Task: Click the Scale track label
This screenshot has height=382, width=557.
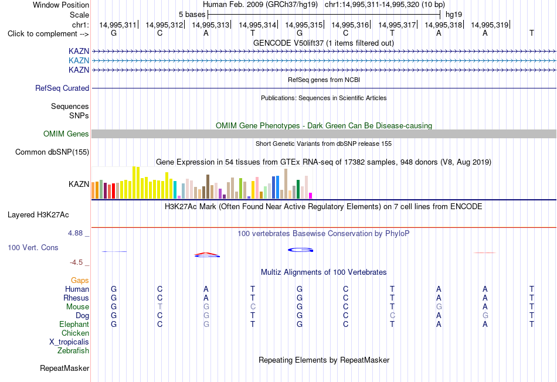Action: click(79, 15)
